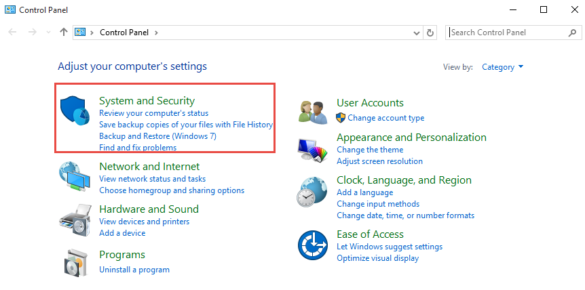Expand chevron after Control Panel breadcrumb
Viewport: 585px width, 290px height.
tap(156, 33)
